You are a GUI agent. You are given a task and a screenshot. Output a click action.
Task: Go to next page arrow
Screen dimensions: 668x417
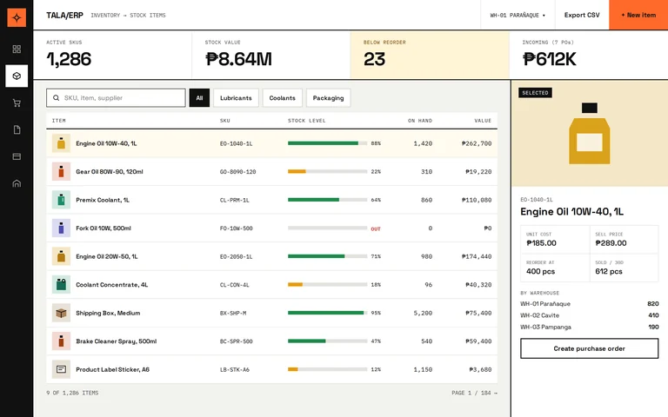point(496,394)
